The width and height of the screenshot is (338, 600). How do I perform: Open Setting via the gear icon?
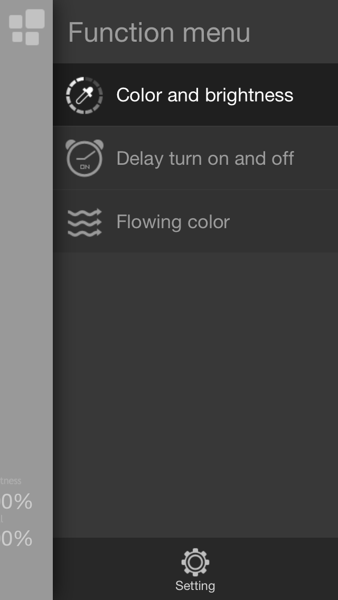pyautogui.click(x=195, y=562)
